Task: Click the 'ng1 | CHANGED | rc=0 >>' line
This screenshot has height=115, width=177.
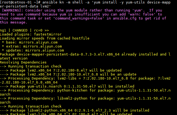Action: pyautogui.click(x=25, y=30)
